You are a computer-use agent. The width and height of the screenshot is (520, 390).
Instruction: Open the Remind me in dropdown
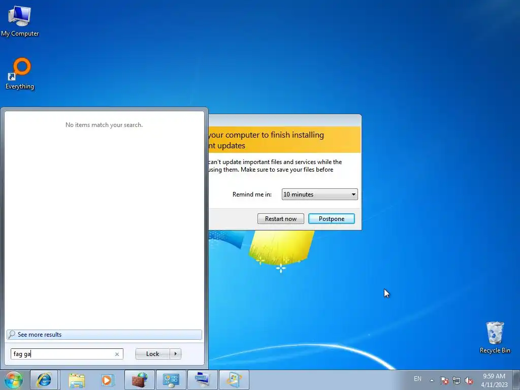(320, 194)
